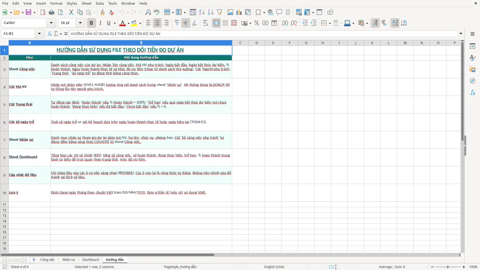The width and height of the screenshot is (480, 270).
Task: Click zoom out minus button
Action: [432, 267]
